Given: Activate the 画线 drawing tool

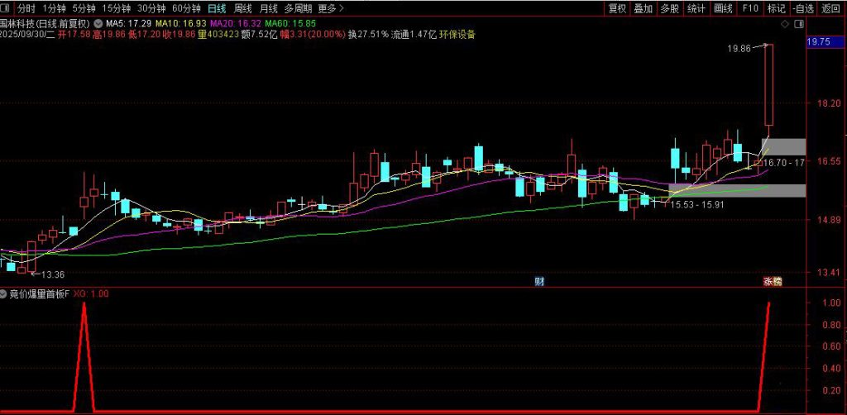Looking at the screenshot, I should tap(723, 8).
